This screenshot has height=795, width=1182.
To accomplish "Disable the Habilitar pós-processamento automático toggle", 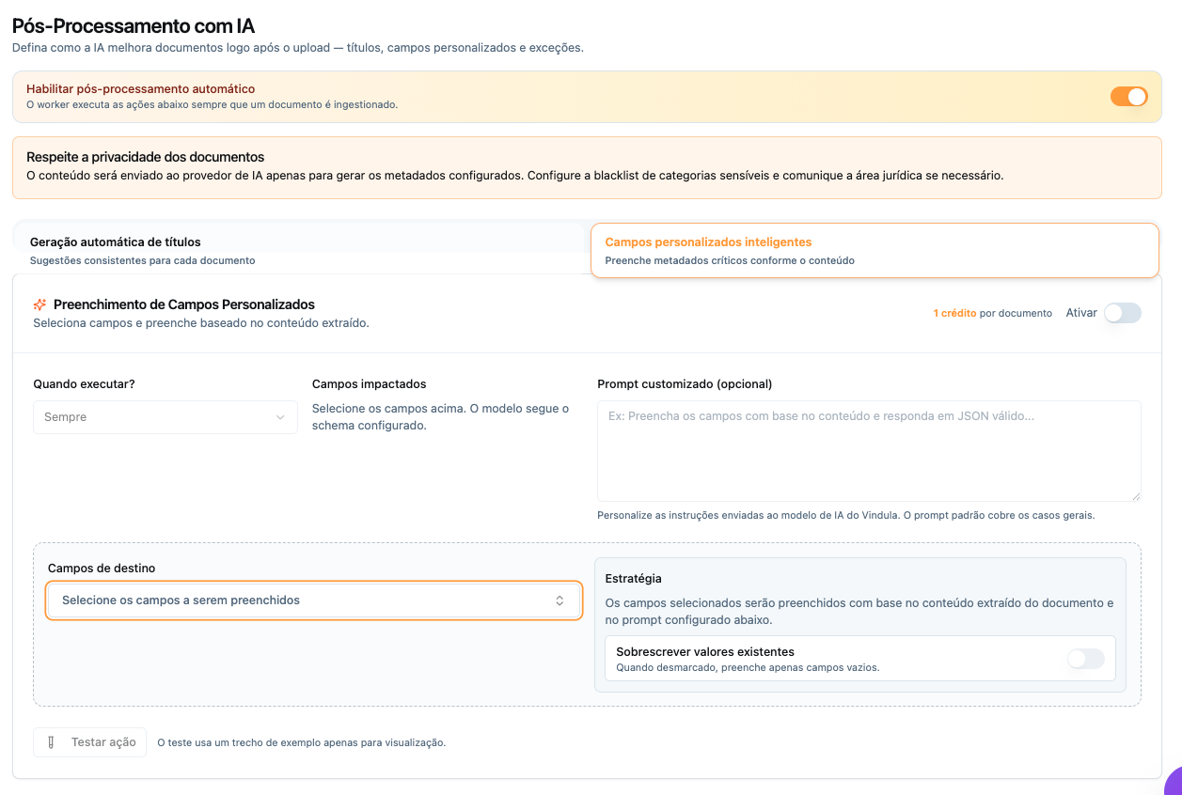I will (1128, 96).
